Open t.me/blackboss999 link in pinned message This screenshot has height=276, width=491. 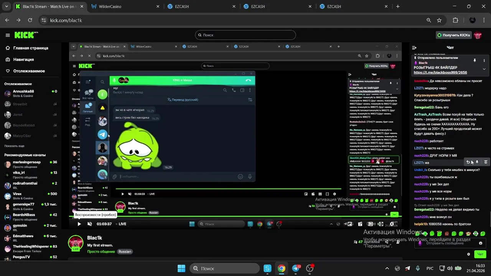440,72
